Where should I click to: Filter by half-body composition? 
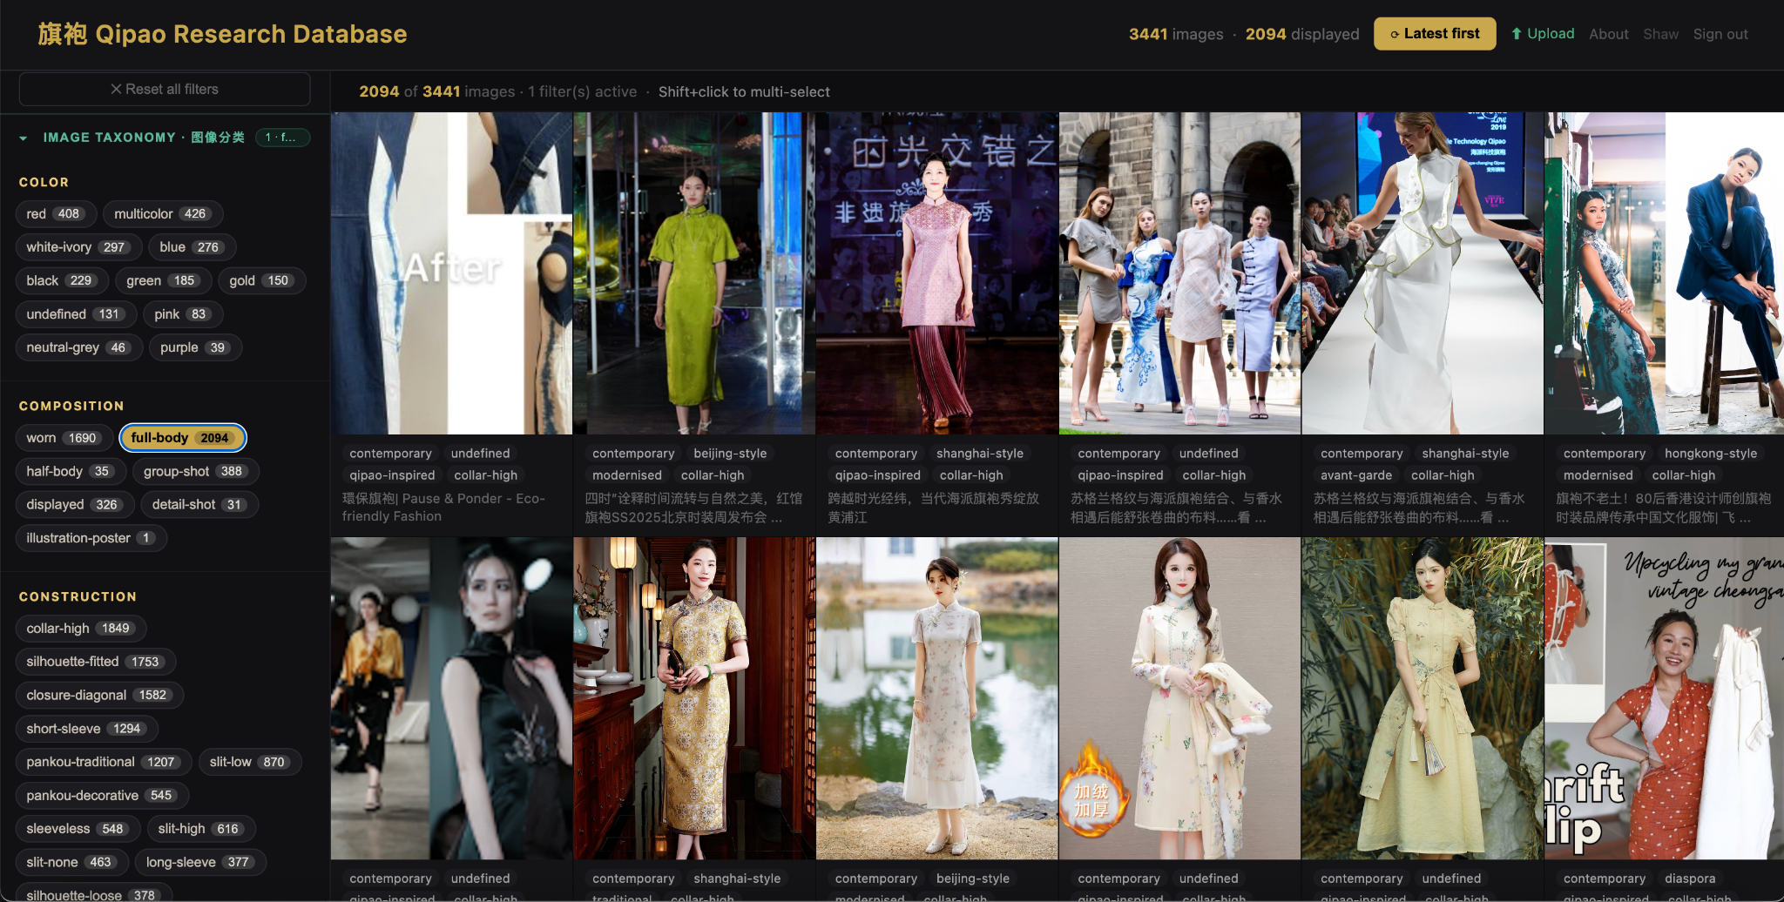pos(71,471)
